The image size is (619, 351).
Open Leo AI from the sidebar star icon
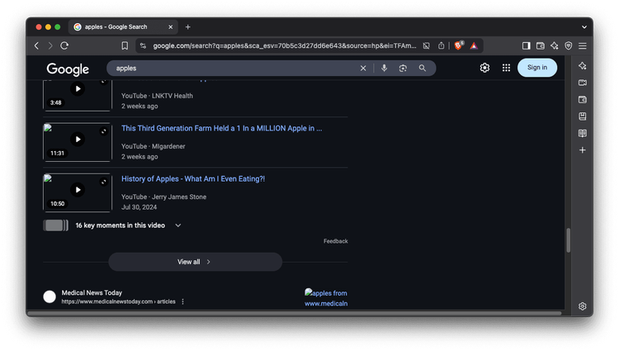click(583, 66)
